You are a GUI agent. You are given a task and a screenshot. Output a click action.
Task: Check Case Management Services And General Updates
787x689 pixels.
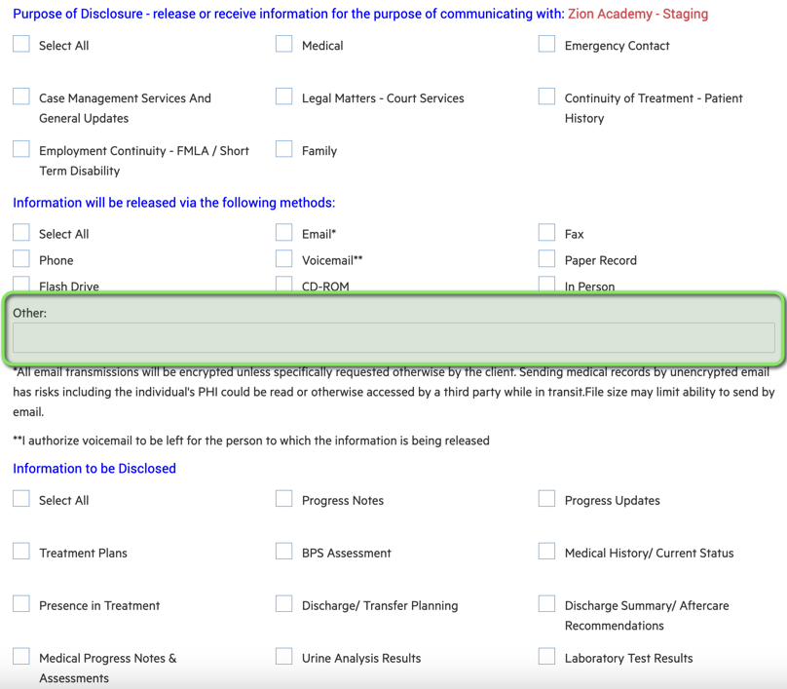coord(21,96)
